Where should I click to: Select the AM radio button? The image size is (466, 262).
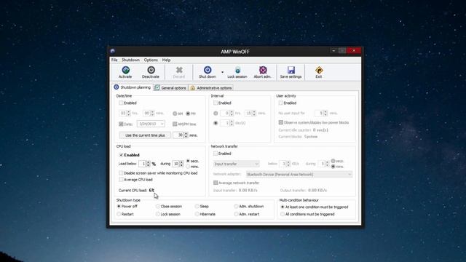point(175,114)
